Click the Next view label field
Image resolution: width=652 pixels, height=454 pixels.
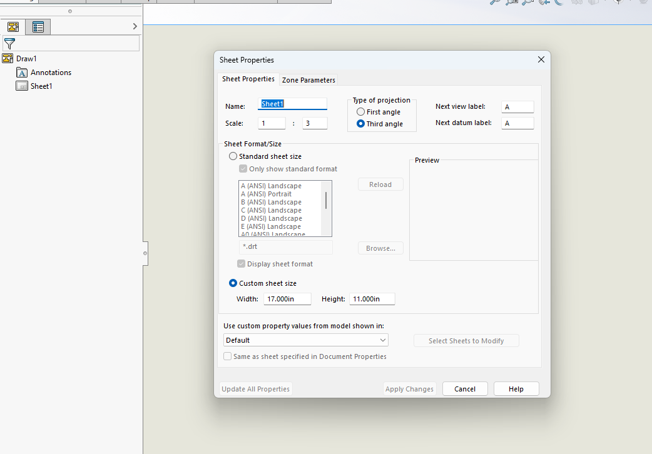tap(517, 107)
